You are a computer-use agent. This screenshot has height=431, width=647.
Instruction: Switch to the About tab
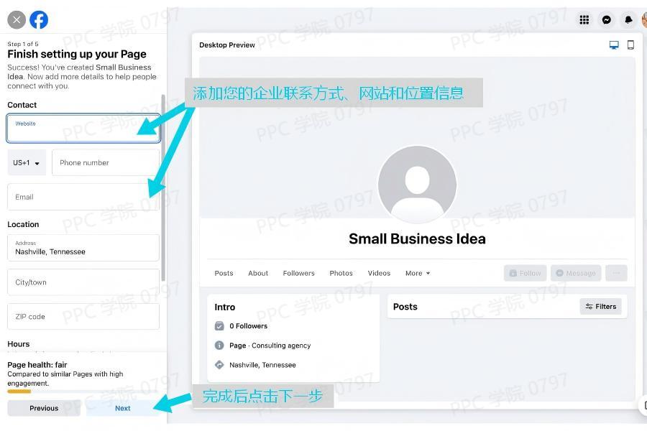pyautogui.click(x=258, y=273)
